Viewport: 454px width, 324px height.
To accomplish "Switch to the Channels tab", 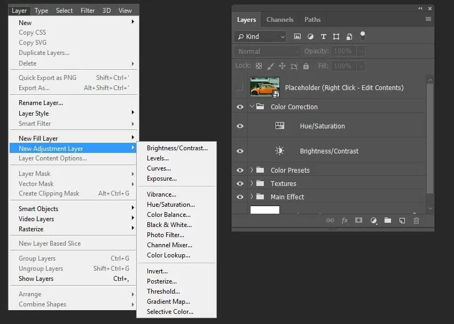I will (x=280, y=20).
